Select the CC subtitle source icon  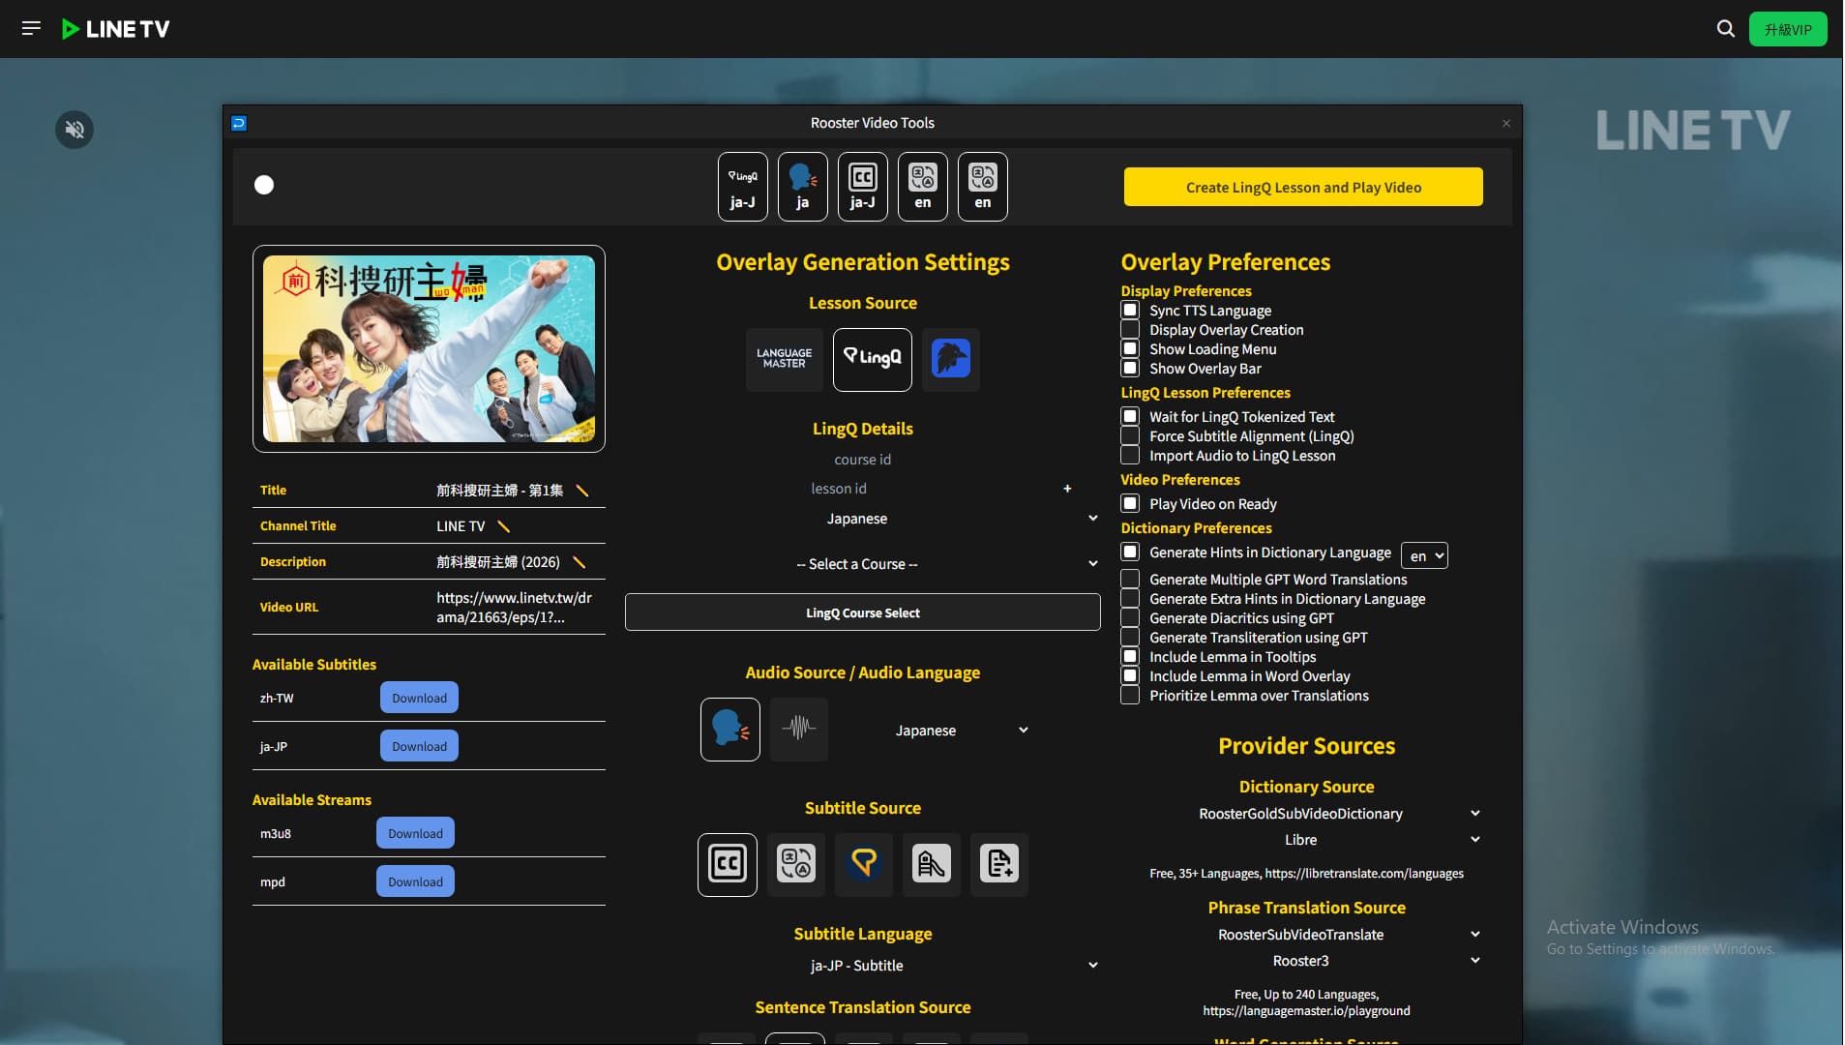pyautogui.click(x=727, y=864)
